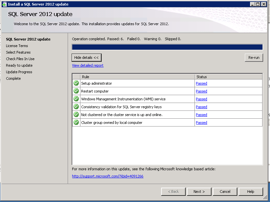
Task: Re-run the rule checks
Action: click(x=254, y=58)
